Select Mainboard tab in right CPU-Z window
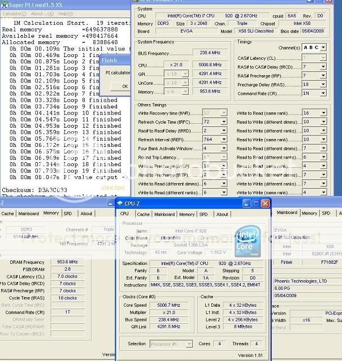Viewport: 342px width, 361px height. coord(287,212)
